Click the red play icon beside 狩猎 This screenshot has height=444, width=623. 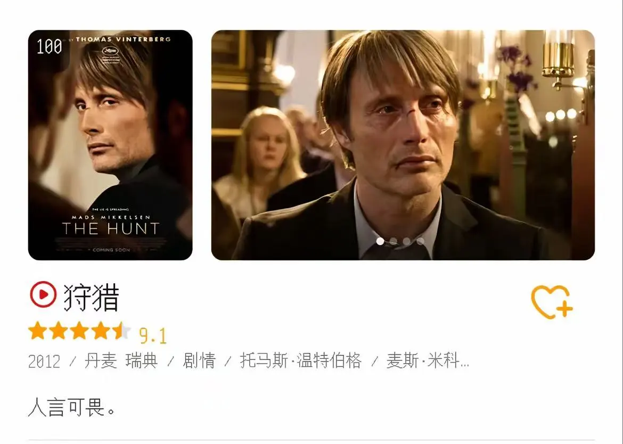click(43, 294)
